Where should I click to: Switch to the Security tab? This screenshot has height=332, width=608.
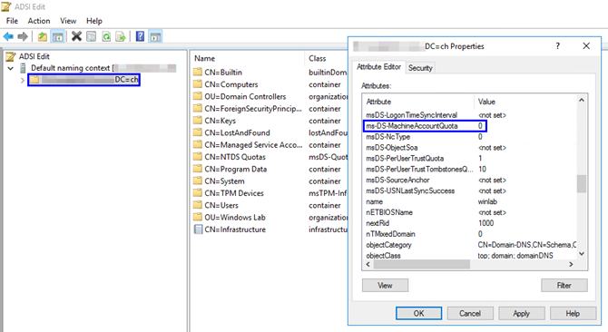420,68
